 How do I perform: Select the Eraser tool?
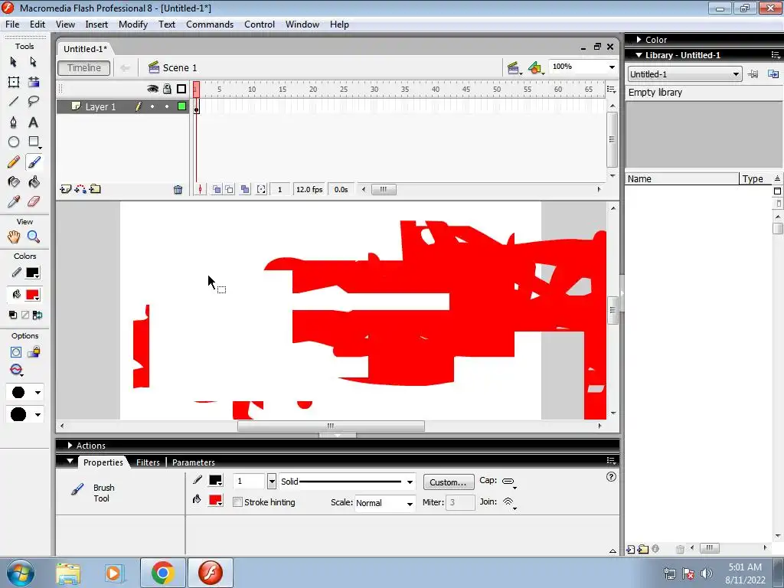coord(34,201)
